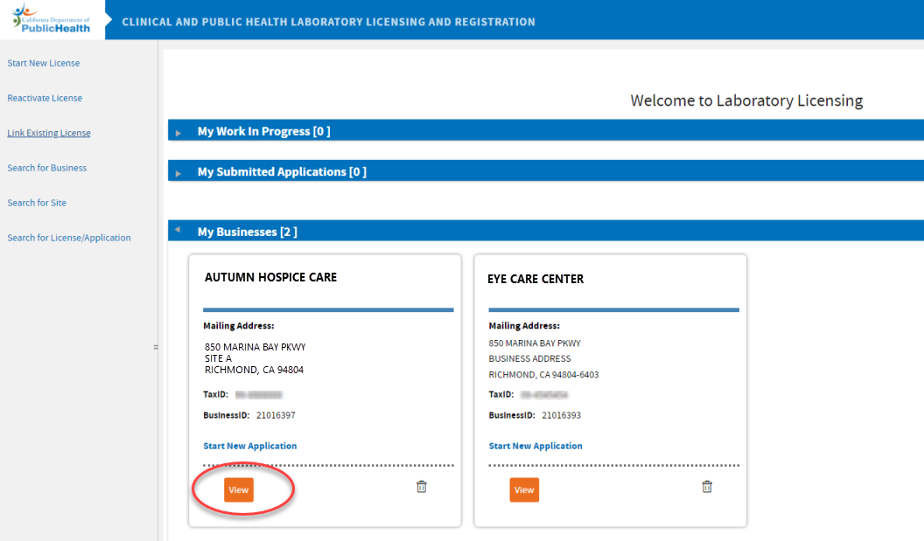Delete the Autumn Hospice Care business
This screenshot has height=541, width=924.
[x=421, y=487]
